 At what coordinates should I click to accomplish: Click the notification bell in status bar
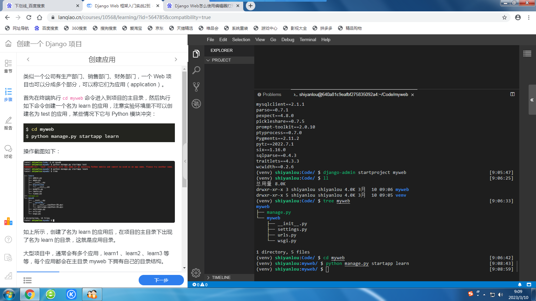(x=520, y=285)
